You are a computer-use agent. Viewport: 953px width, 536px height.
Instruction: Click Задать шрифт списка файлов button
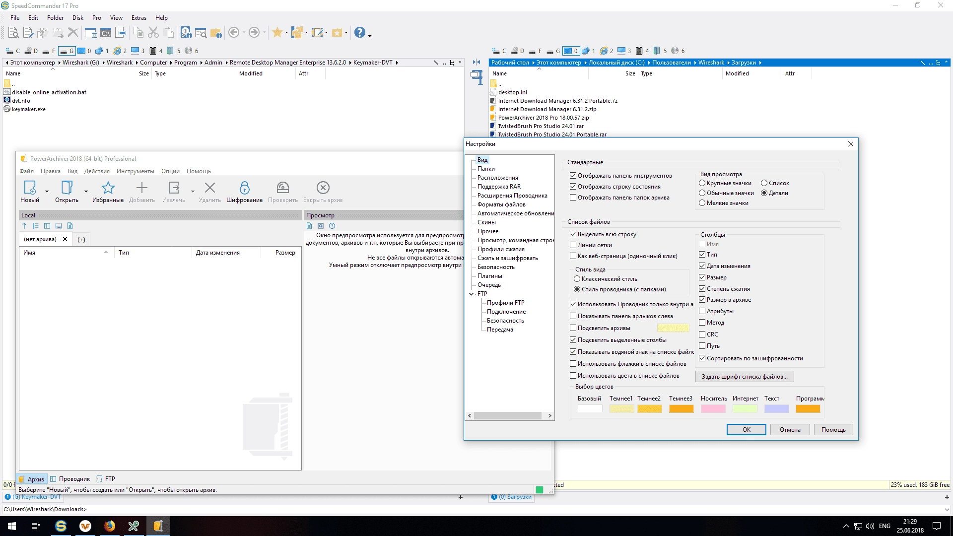(745, 377)
